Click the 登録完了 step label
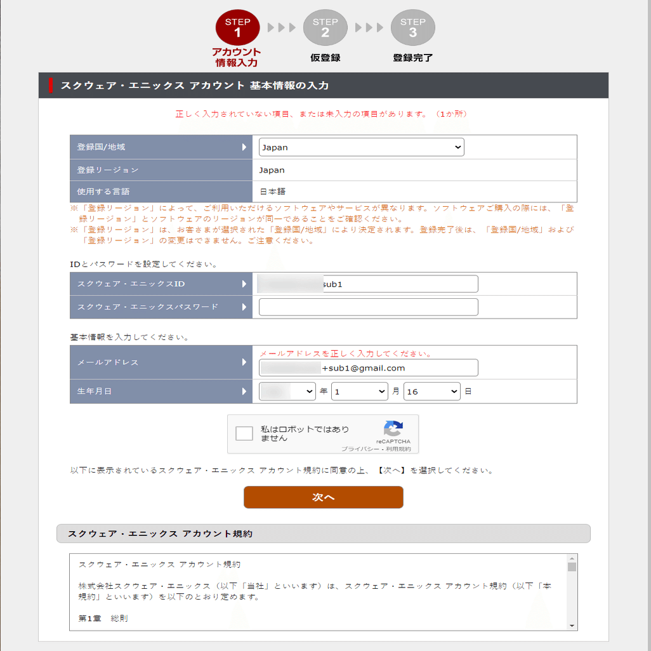This screenshot has height=651, width=651. point(412,58)
